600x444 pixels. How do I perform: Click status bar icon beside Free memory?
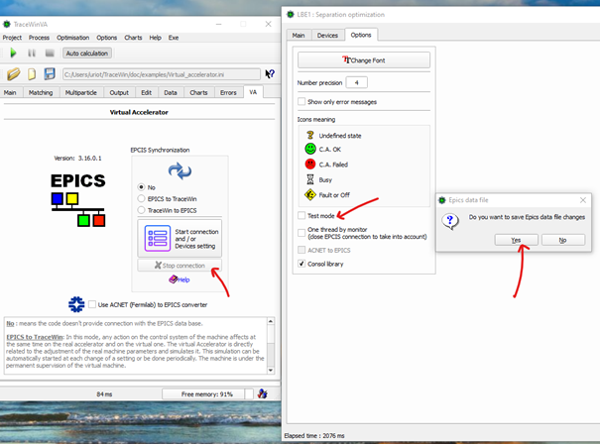263,393
